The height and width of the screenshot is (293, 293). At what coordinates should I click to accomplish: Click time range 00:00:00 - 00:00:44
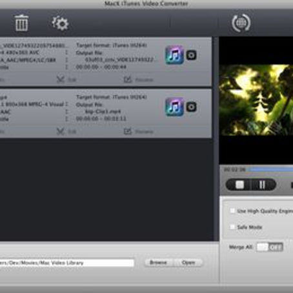pos(101,67)
